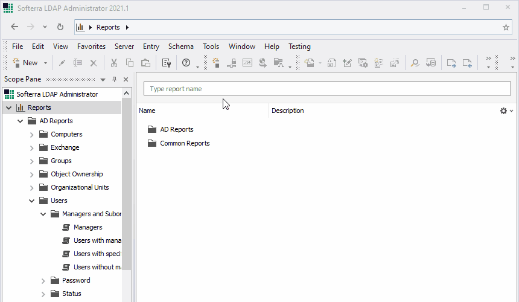Click the Help question mark icon
This screenshot has height=302, width=519.
[x=186, y=63]
